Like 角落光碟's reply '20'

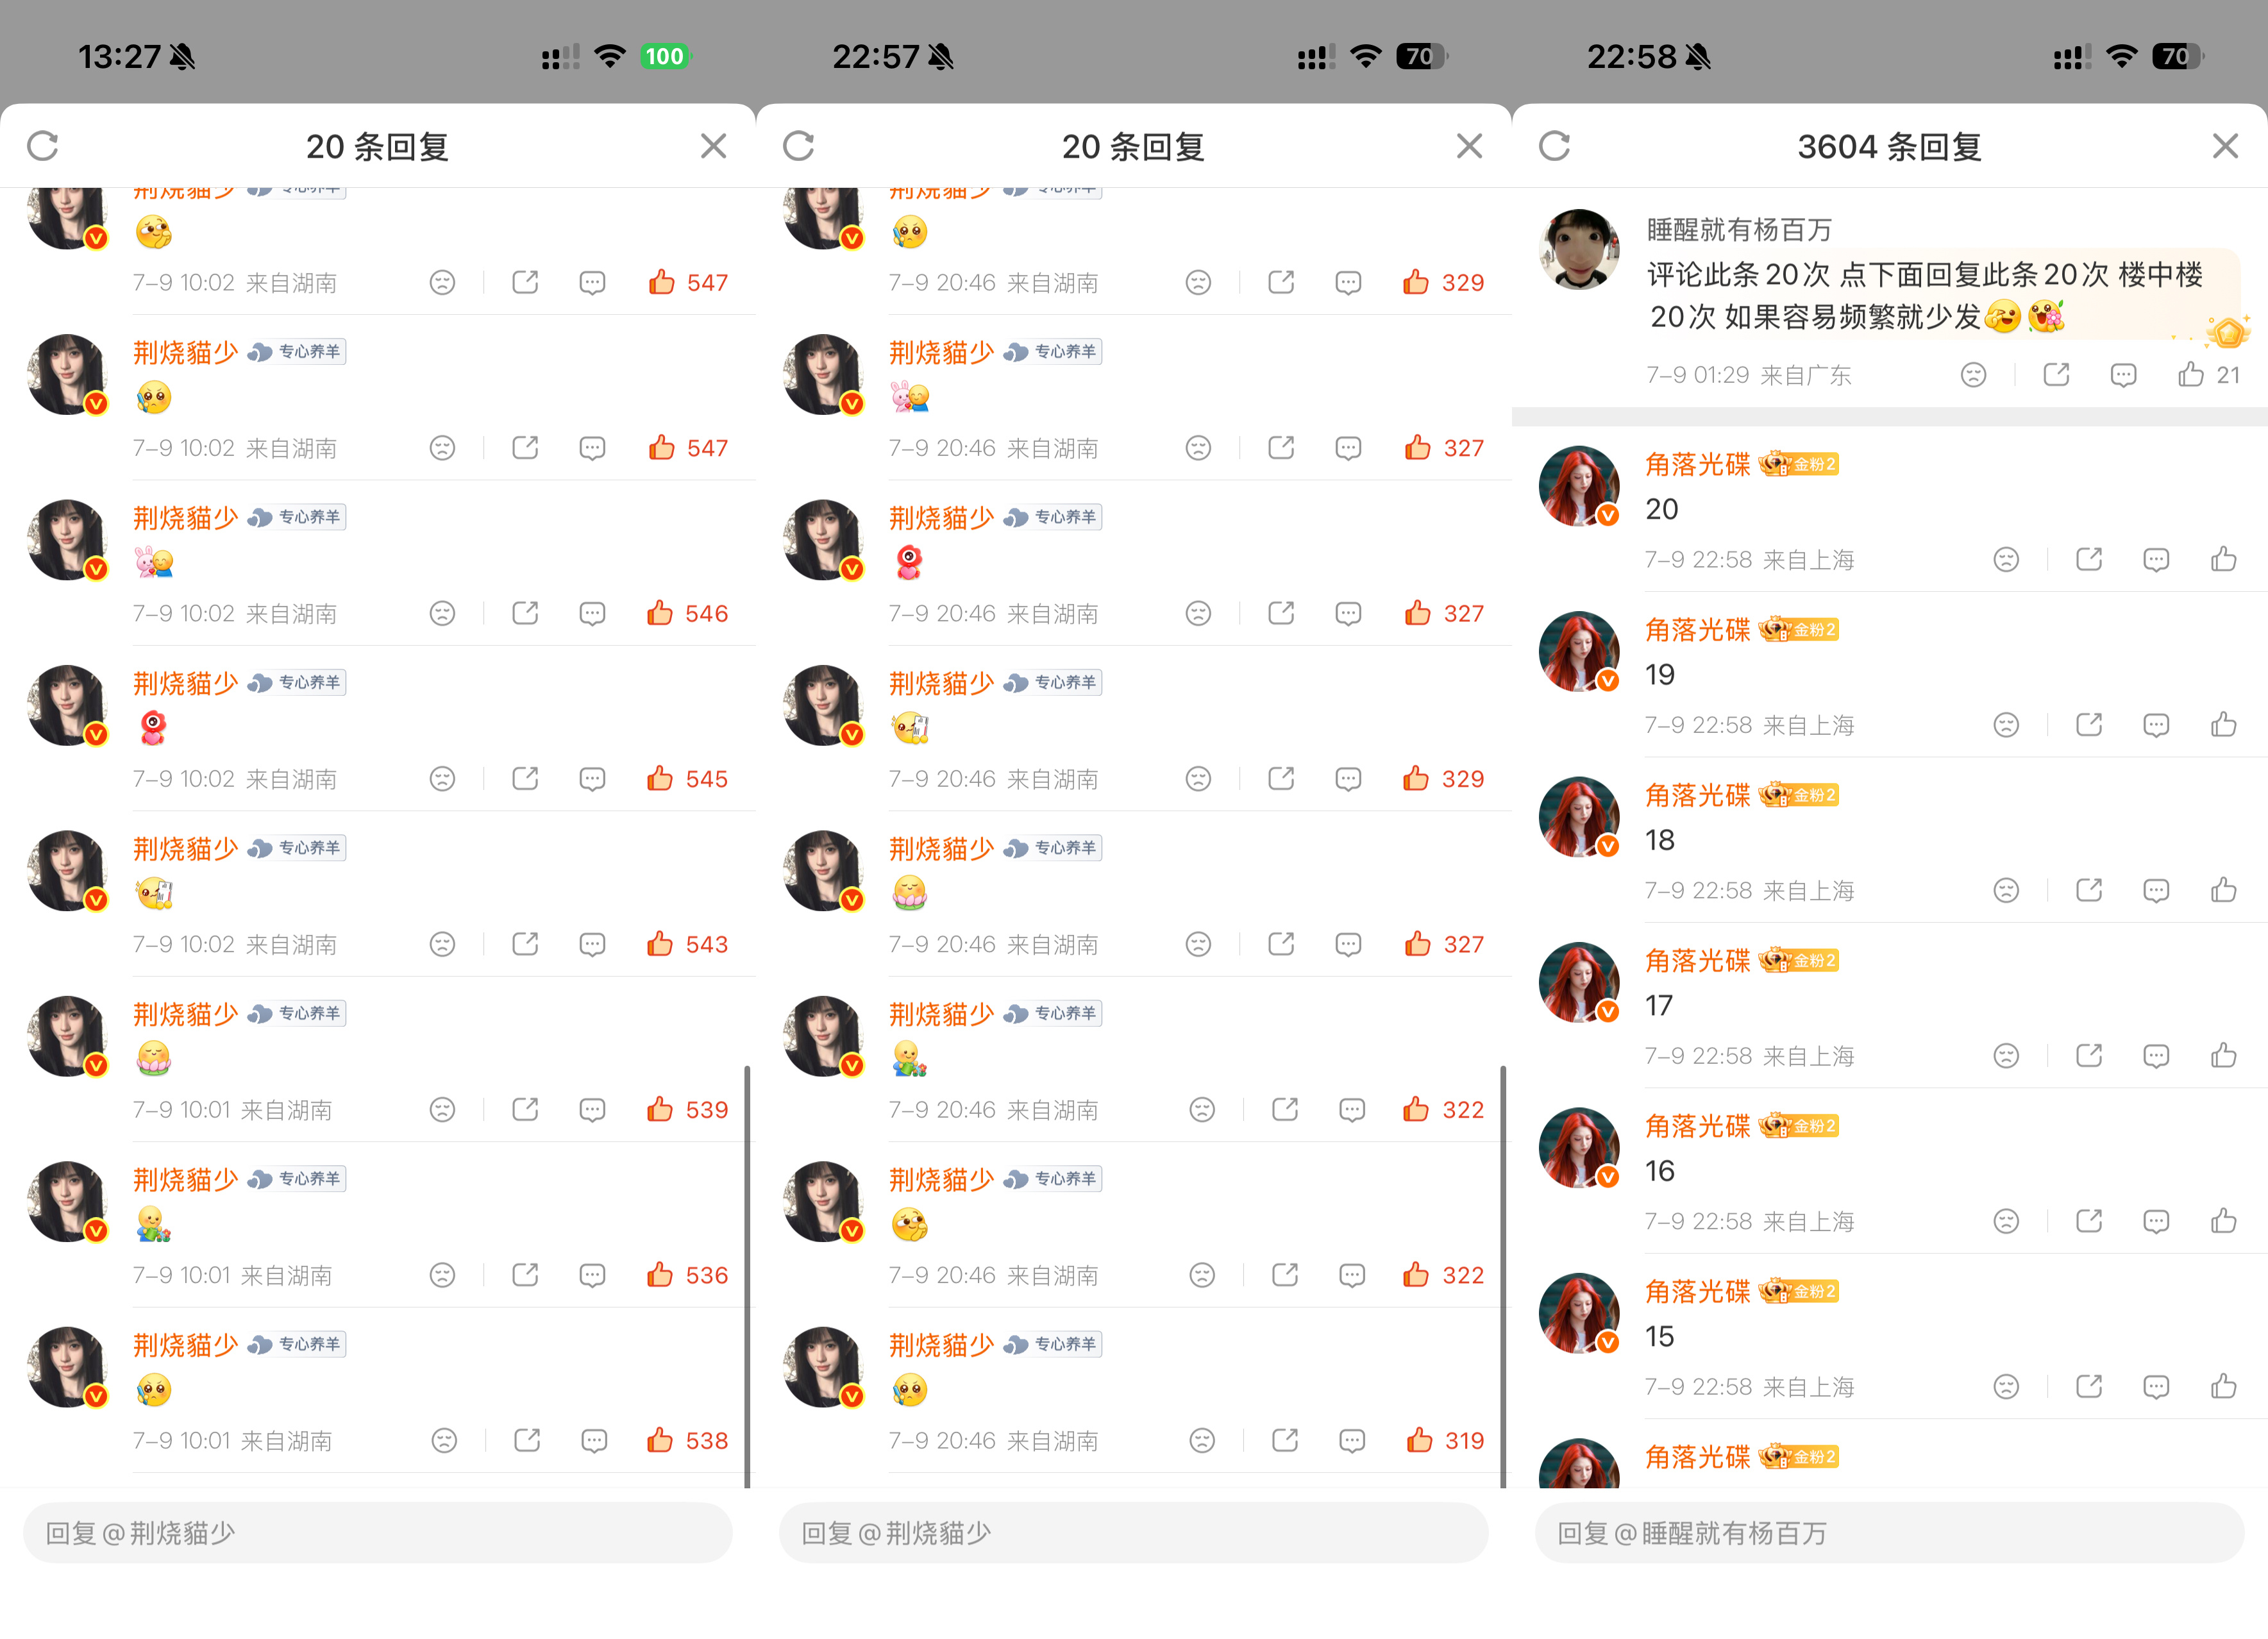click(x=2223, y=559)
